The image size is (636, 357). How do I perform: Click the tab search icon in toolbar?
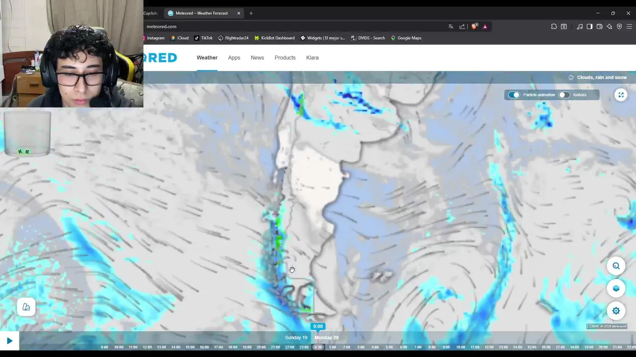[564, 27]
